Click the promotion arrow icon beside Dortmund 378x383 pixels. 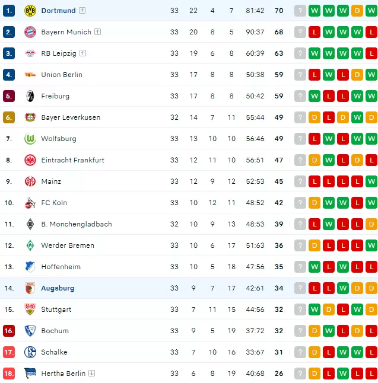(x=82, y=11)
